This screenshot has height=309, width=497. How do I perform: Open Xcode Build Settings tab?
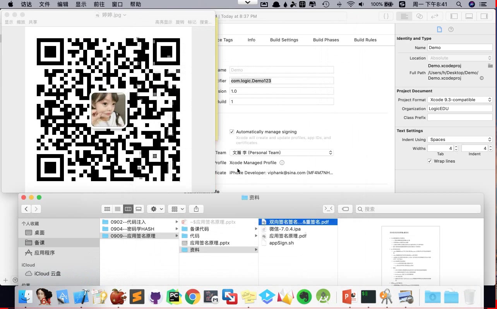pos(284,40)
